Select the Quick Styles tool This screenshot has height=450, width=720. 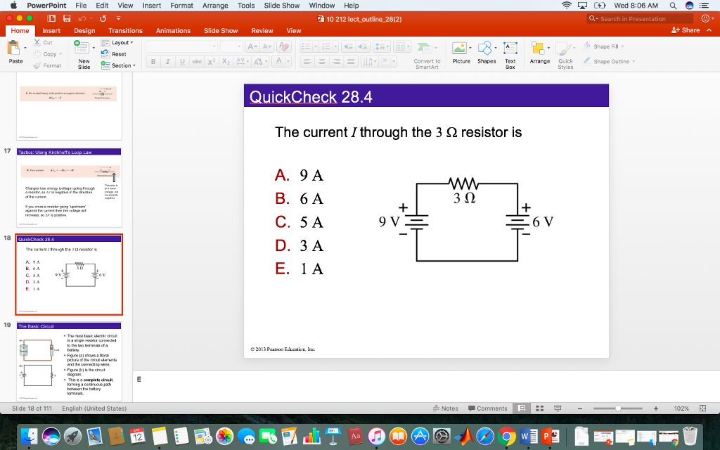click(565, 55)
